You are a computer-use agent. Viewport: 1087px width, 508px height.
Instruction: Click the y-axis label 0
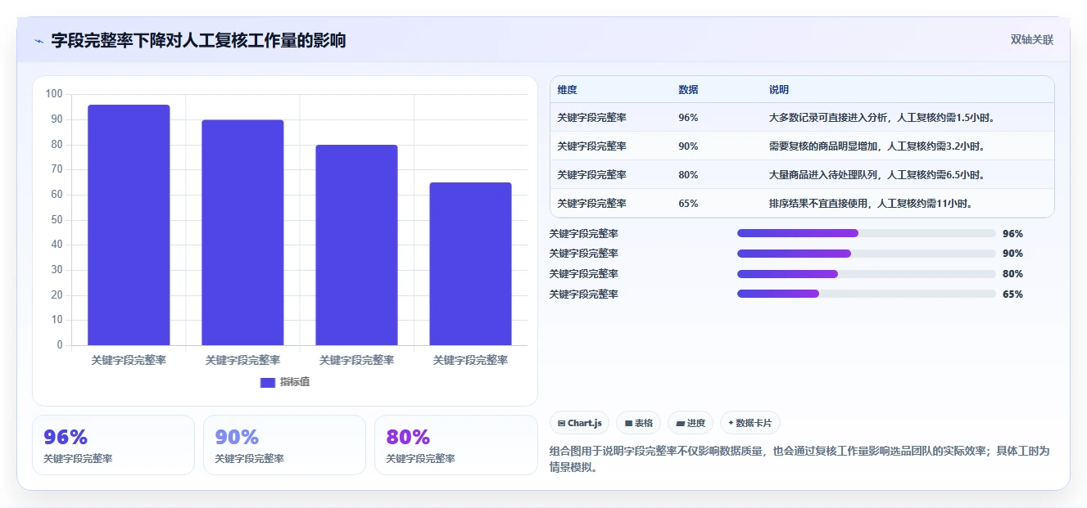tap(60, 345)
